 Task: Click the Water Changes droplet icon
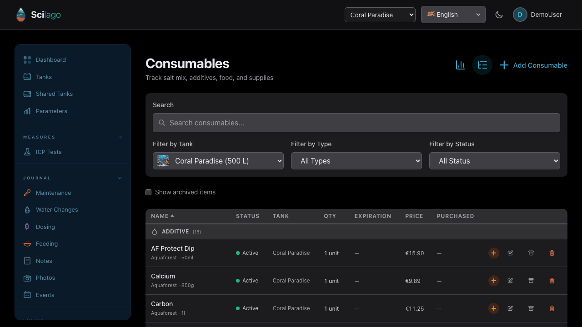pyautogui.click(x=27, y=209)
